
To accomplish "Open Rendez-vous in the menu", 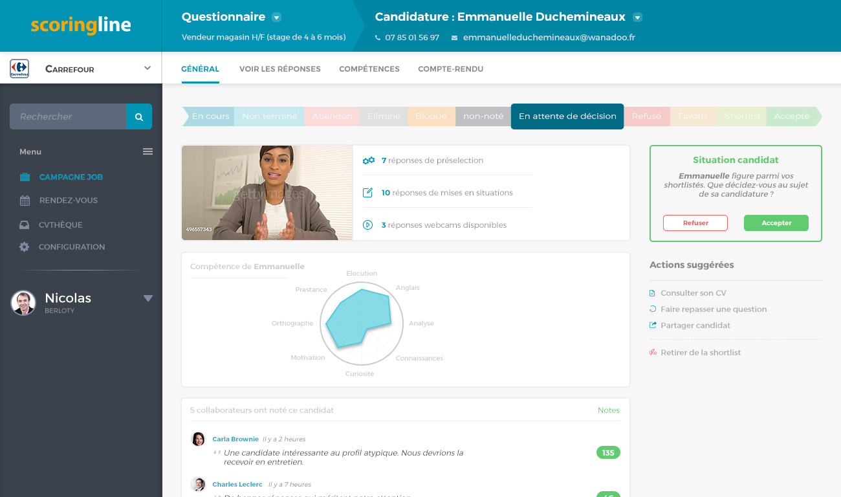I will tap(69, 201).
